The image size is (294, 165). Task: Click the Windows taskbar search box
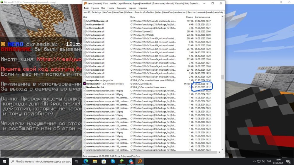(x=41, y=161)
